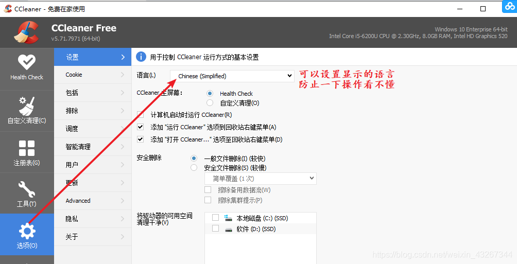Maximize the CCleaner window
Image resolution: width=517 pixels, height=264 pixels.
point(483,9)
